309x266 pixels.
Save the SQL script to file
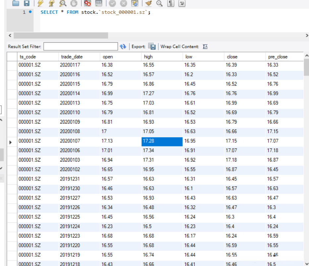pos(26,3)
